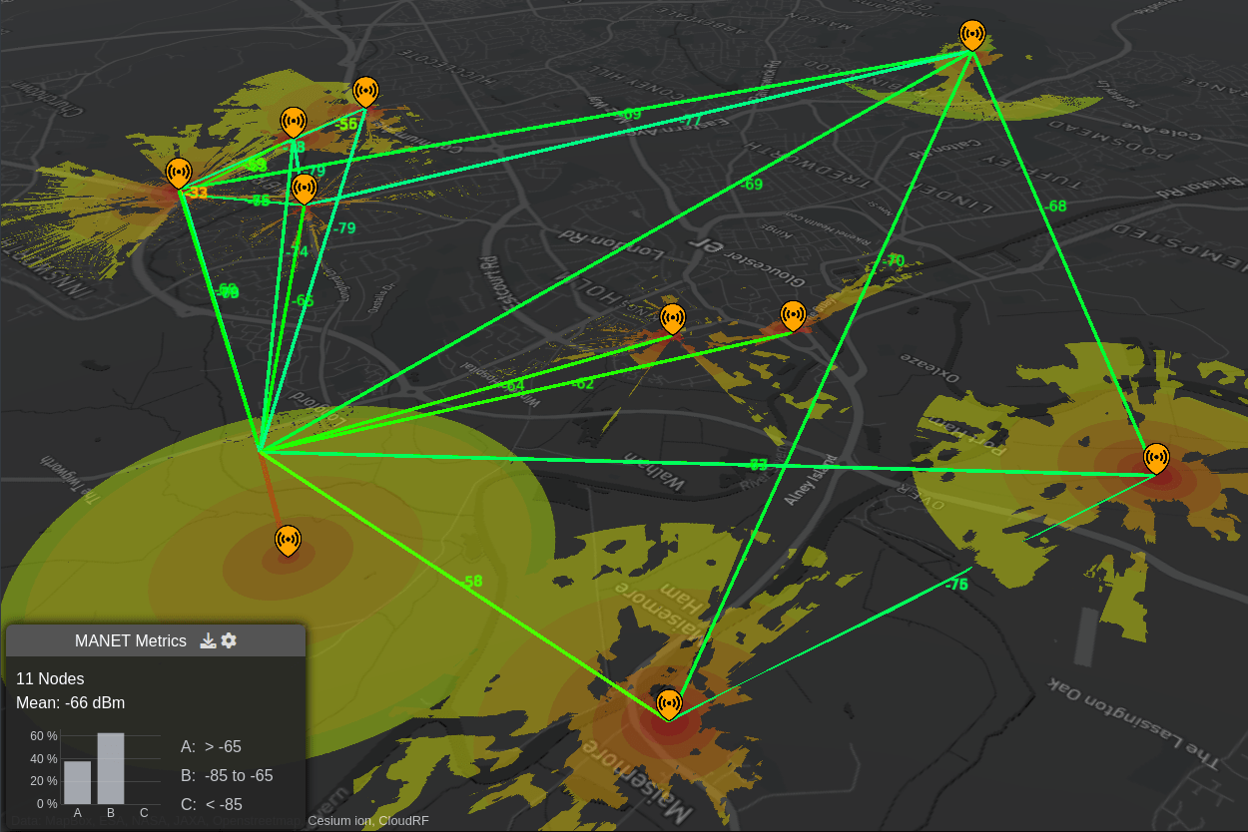Select the far-right node over the orange heatmap
Screen dimensions: 1248x832
(x=1156, y=458)
